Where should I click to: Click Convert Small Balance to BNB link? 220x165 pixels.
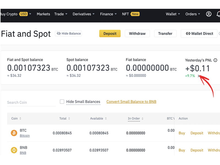[131, 101]
